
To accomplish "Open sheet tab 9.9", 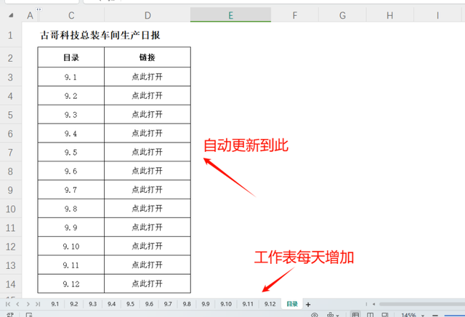I will coord(206,304).
